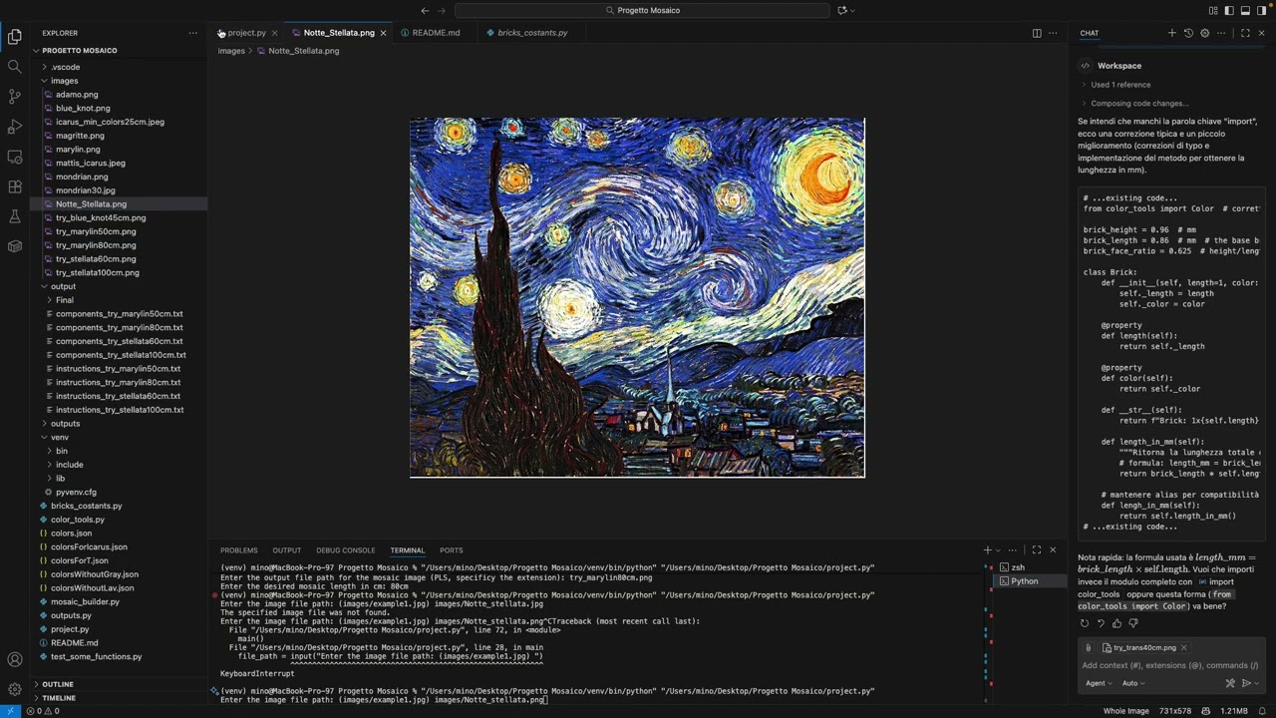
Task: Expand the .vscode folder
Action: (x=66, y=67)
